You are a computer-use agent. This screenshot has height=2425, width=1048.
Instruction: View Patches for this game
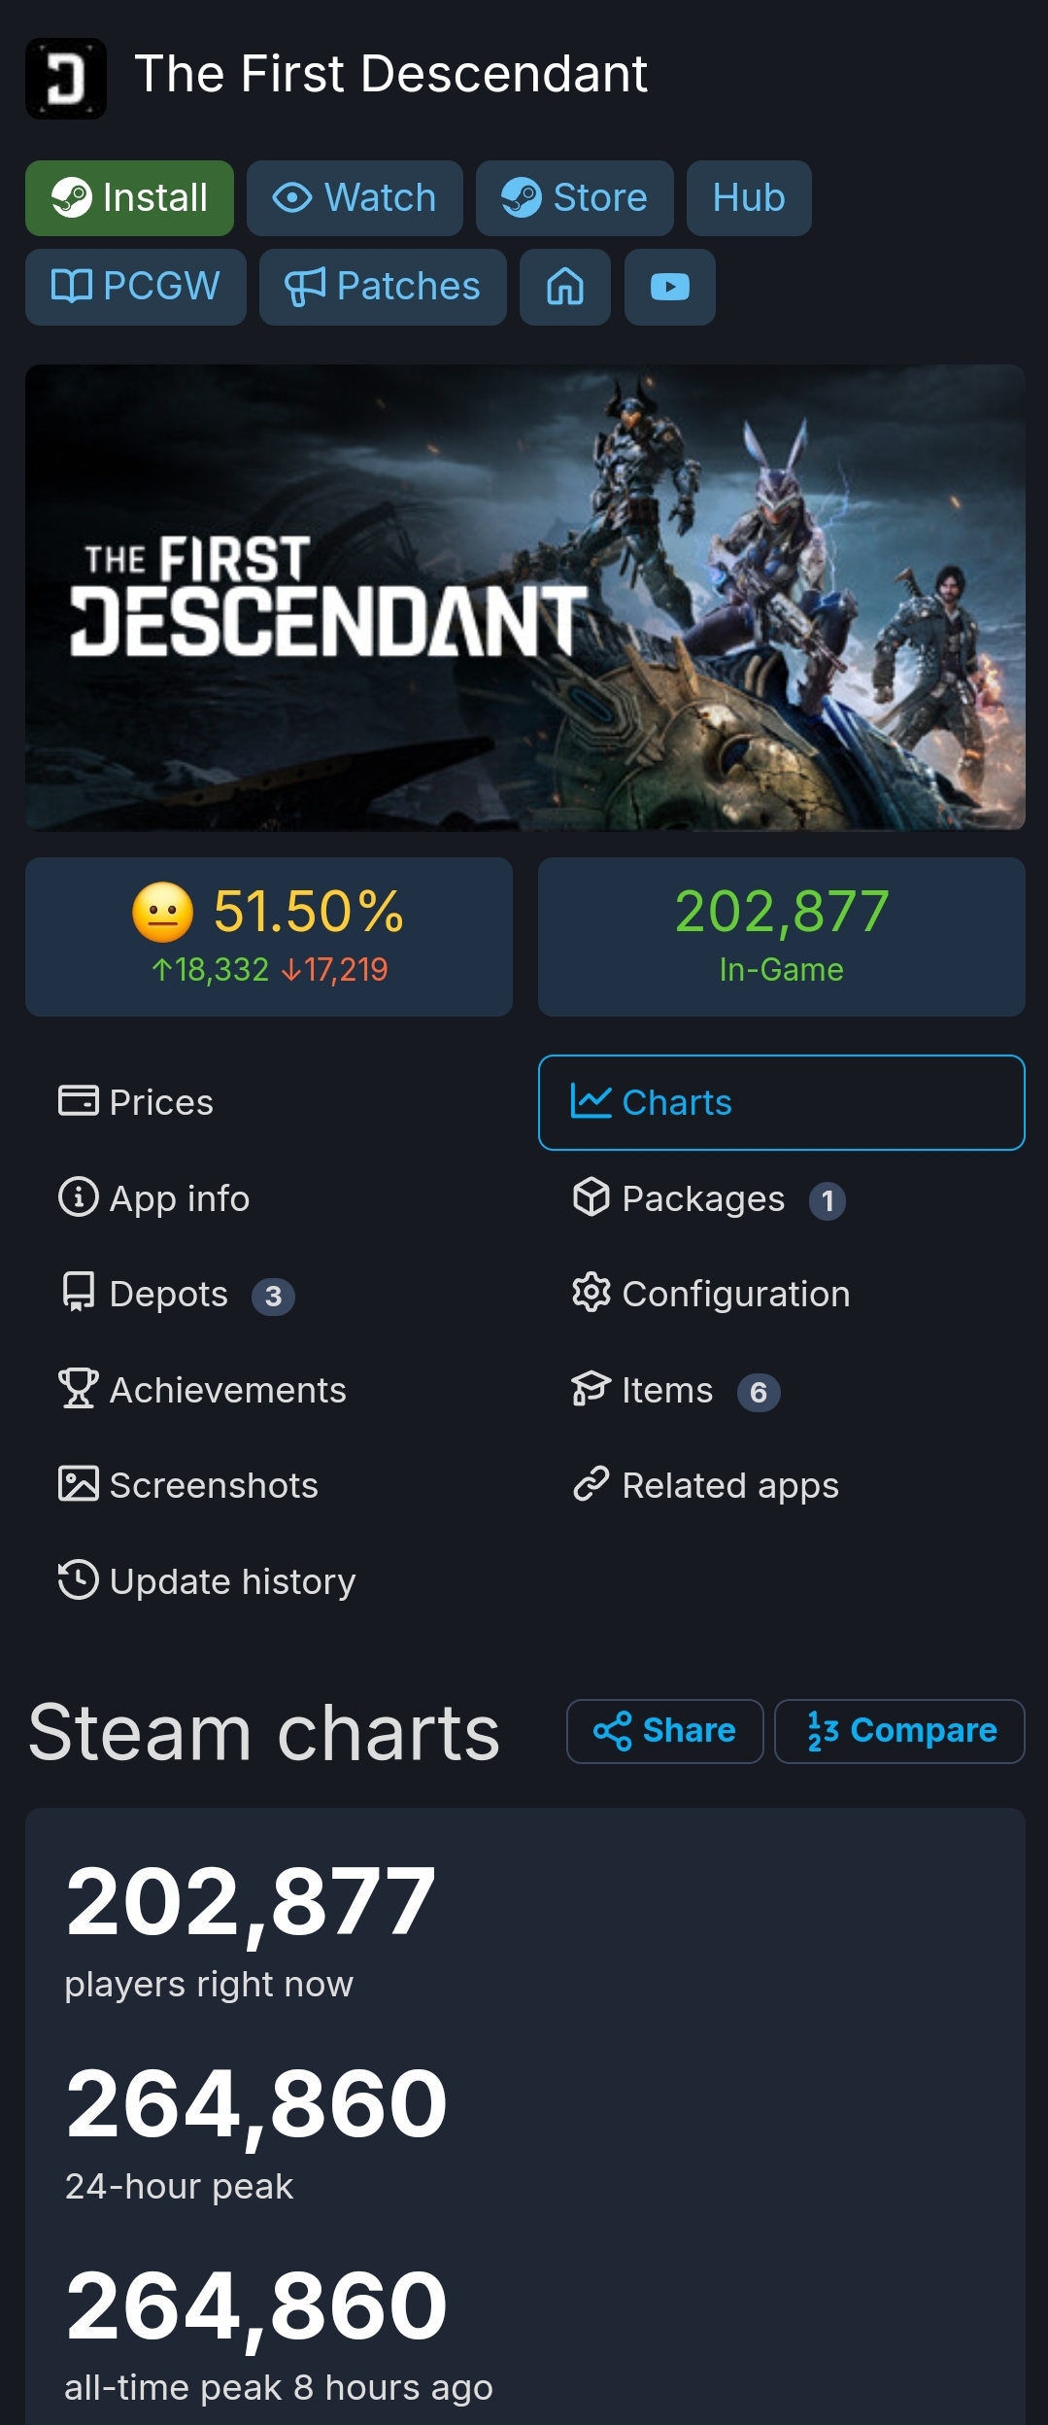383,287
